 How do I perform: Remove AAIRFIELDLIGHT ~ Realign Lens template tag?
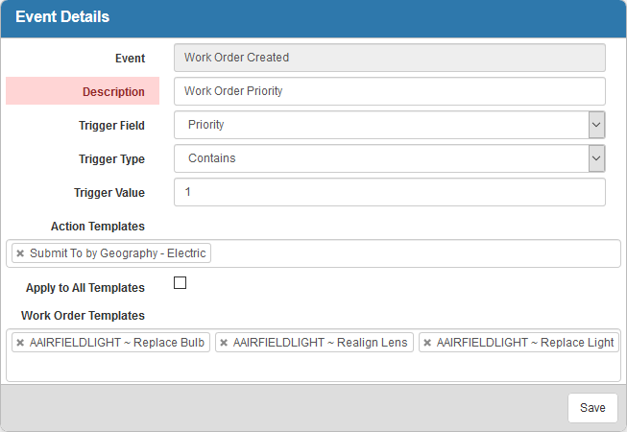click(224, 343)
